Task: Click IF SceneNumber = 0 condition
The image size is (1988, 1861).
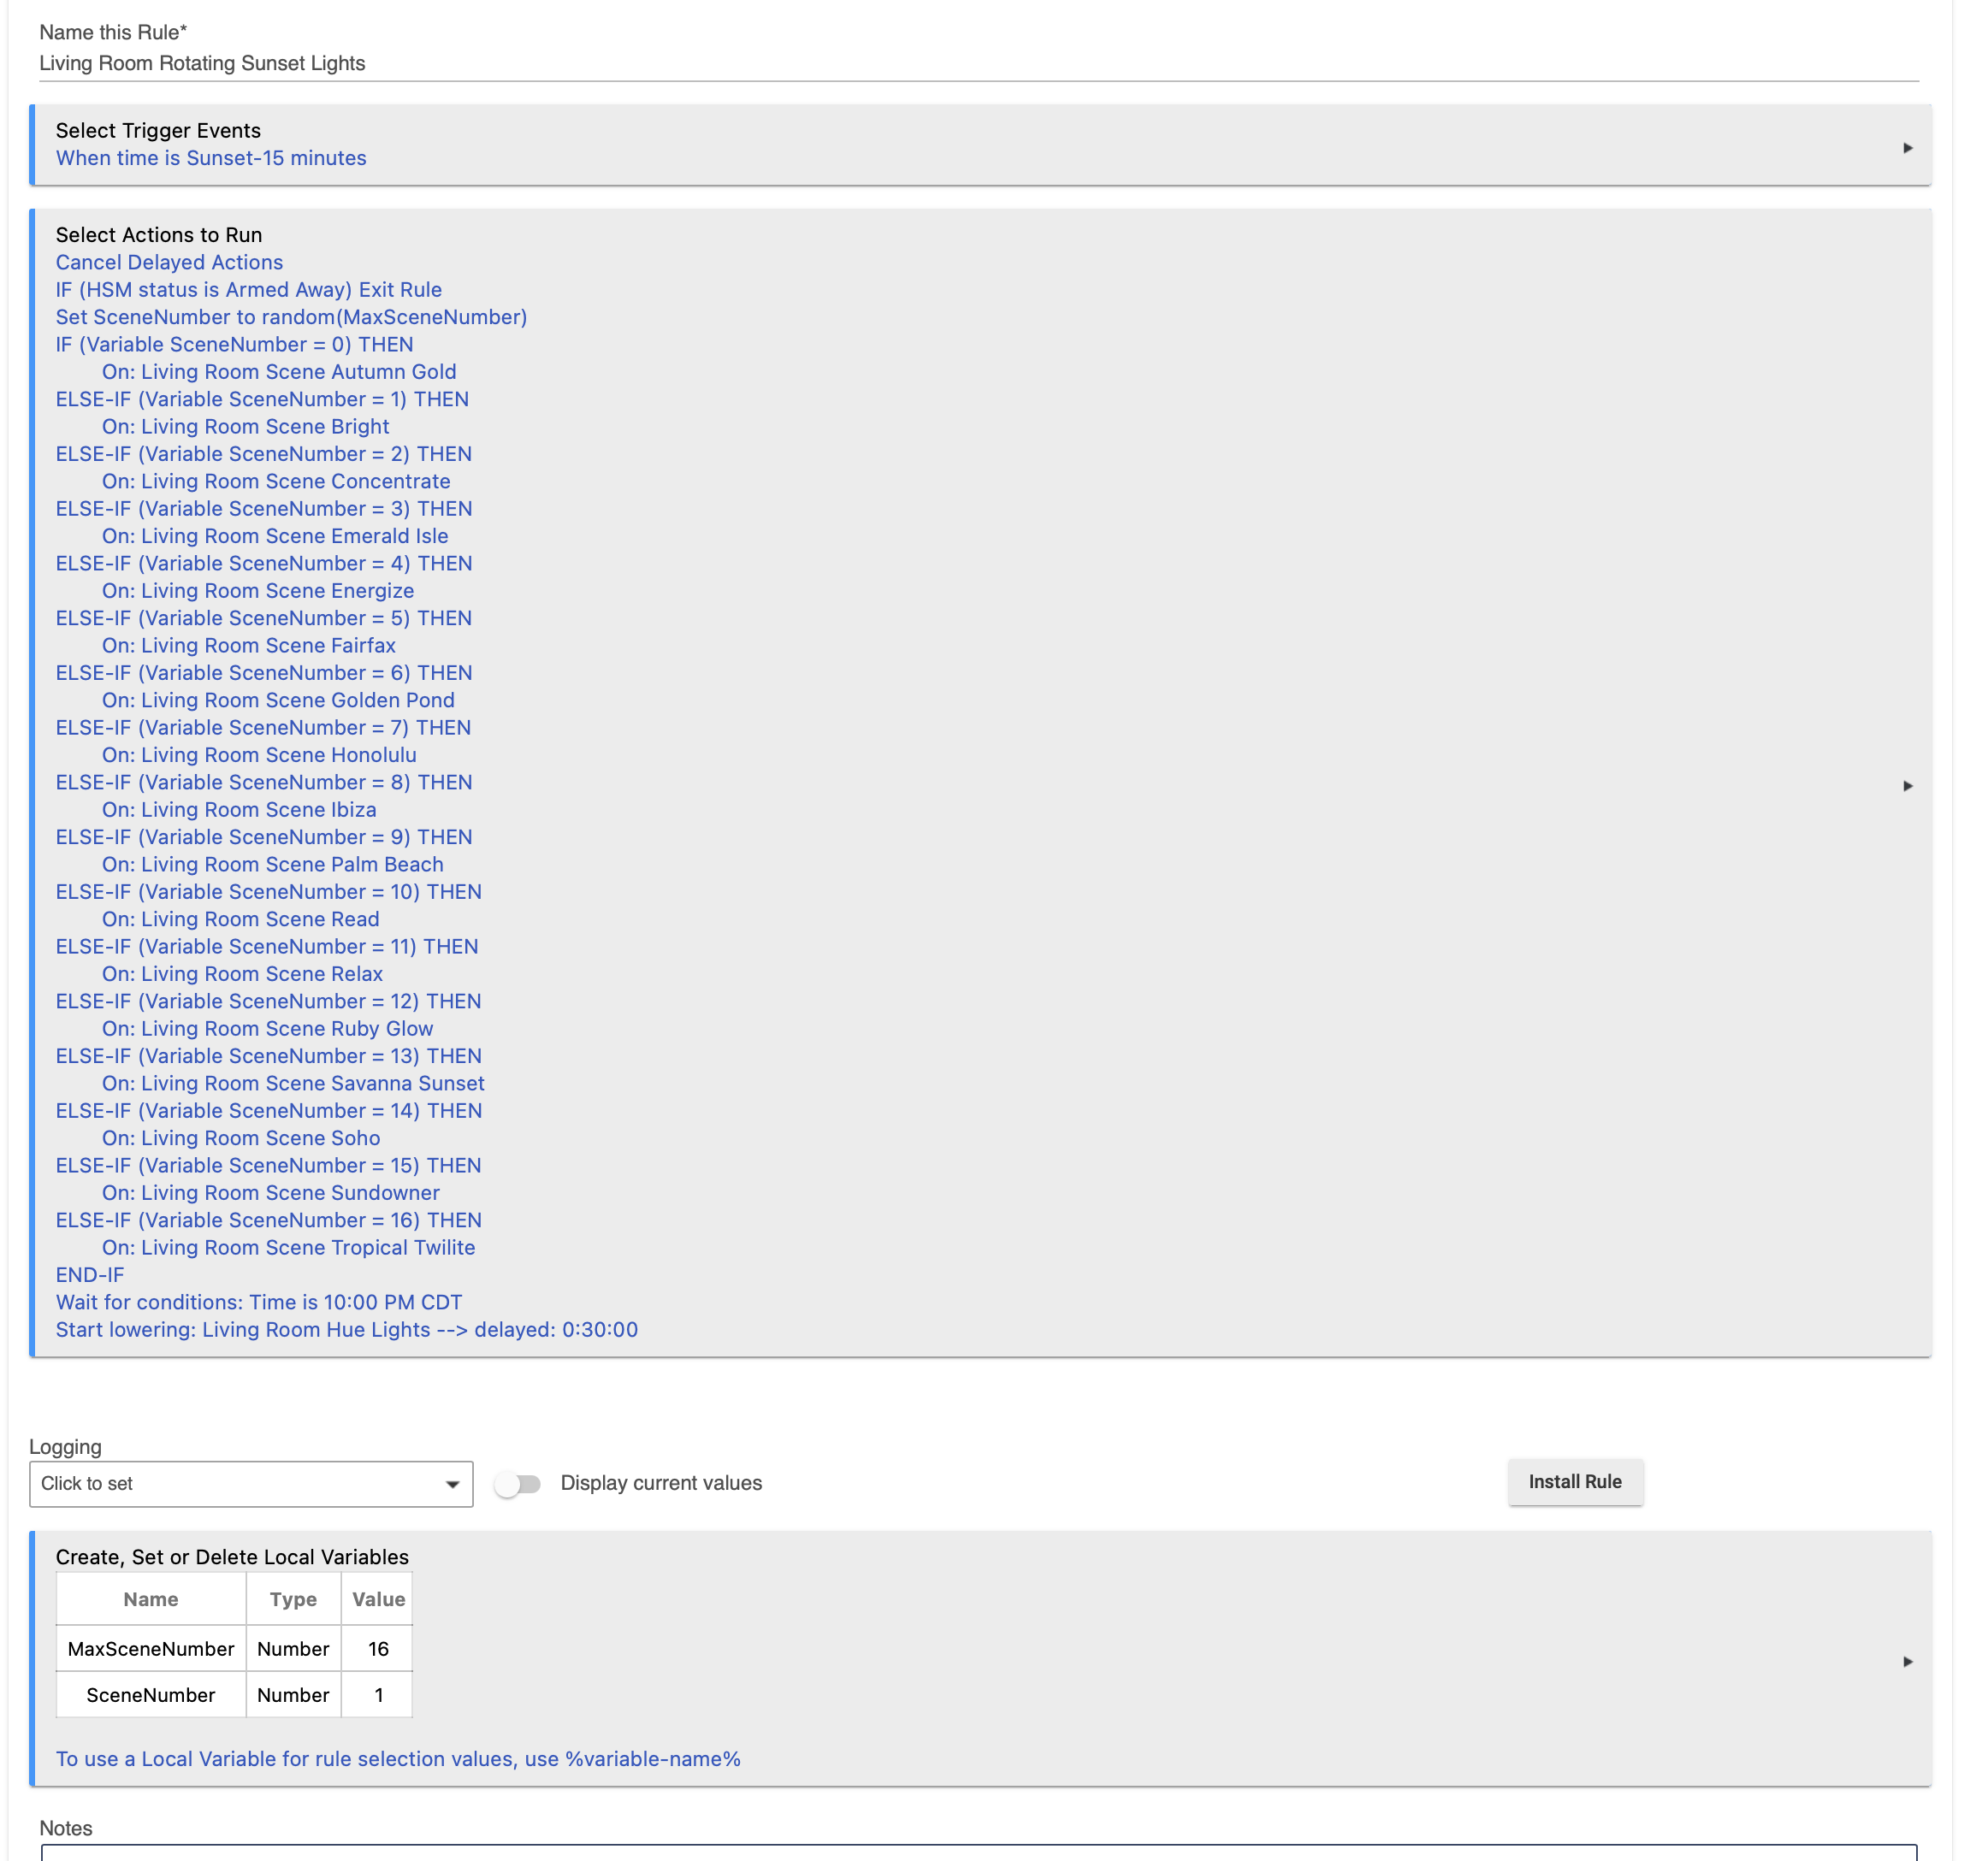Action: pos(234,344)
